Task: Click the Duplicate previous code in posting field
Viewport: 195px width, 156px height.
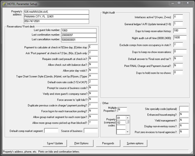Action: [x=93, y=105]
